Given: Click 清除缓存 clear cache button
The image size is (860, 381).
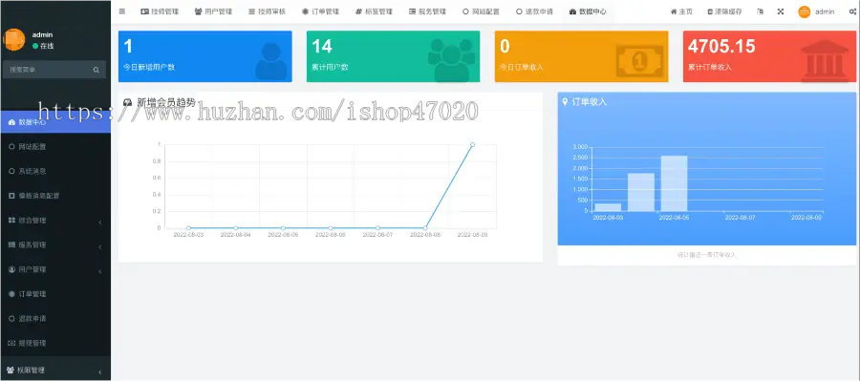Looking at the screenshot, I should [x=725, y=11].
